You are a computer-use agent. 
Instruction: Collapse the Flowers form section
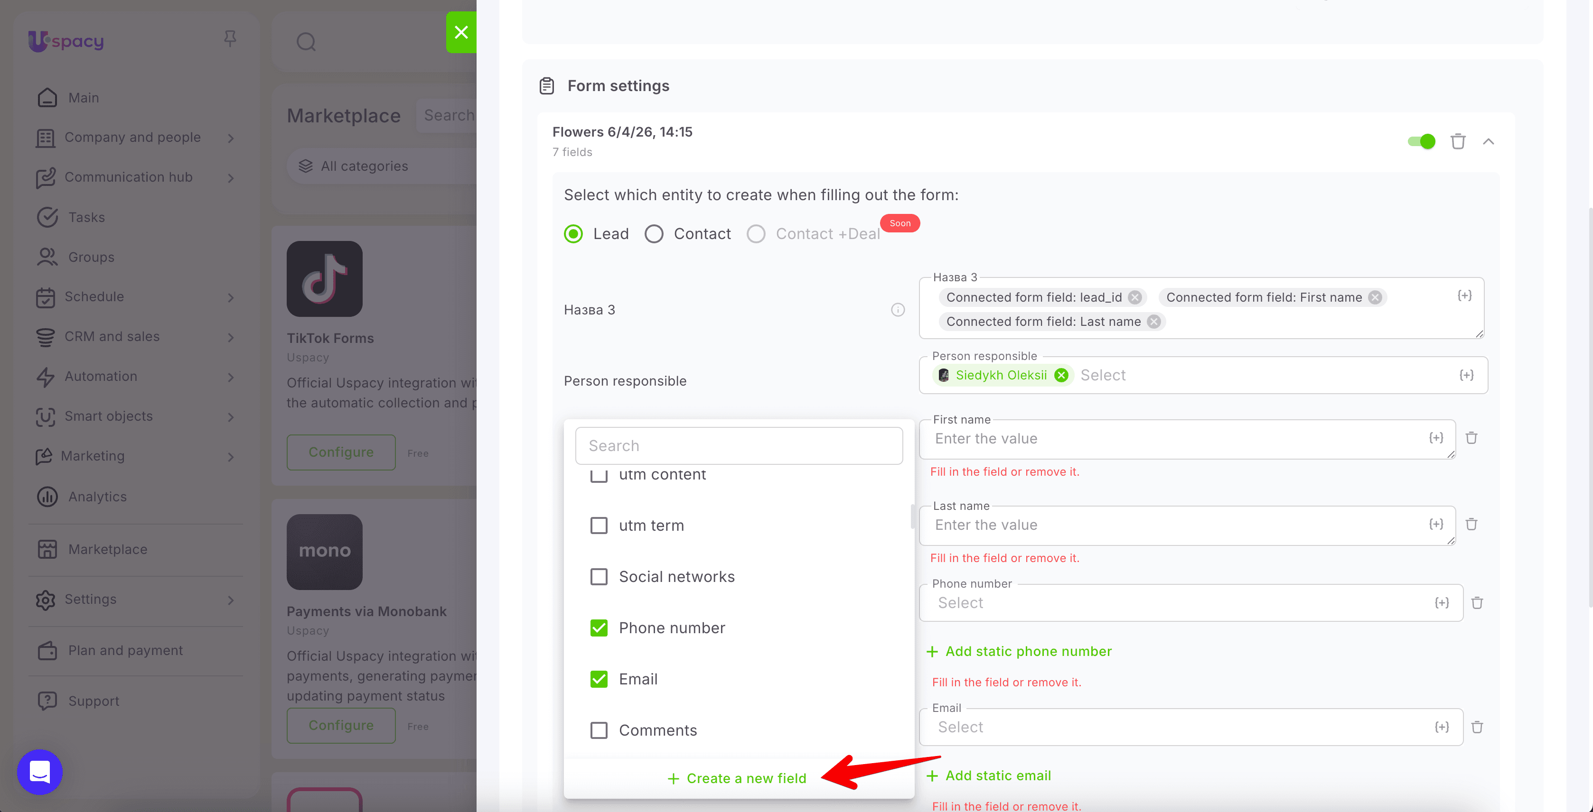[x=1489, y=141]
